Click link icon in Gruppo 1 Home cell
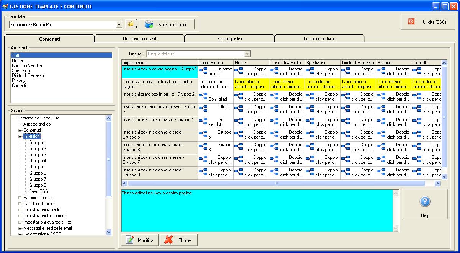Screen dimensions: 460x253 [x=238, y=71]
